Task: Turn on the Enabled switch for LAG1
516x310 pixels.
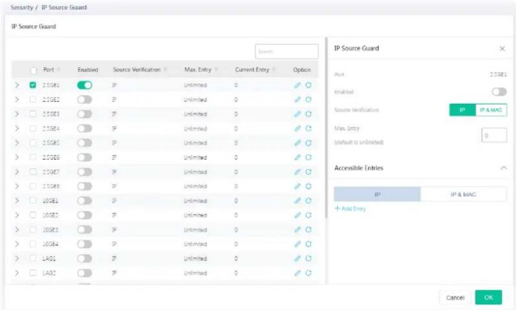Action: click(x=85, y=259)
